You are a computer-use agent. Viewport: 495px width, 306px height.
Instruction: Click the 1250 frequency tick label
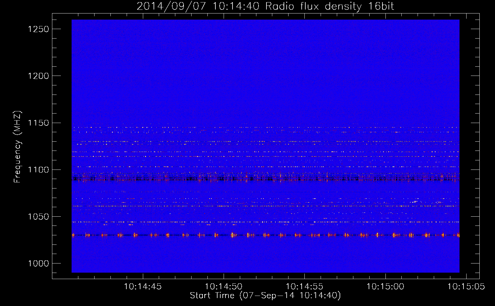coord(38,29)
